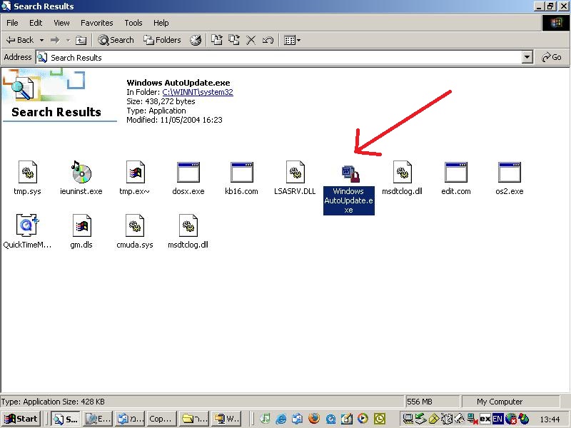
Task: Switch to the W... taskbar window
Action: pyautogui.click(x=226, y=419)
